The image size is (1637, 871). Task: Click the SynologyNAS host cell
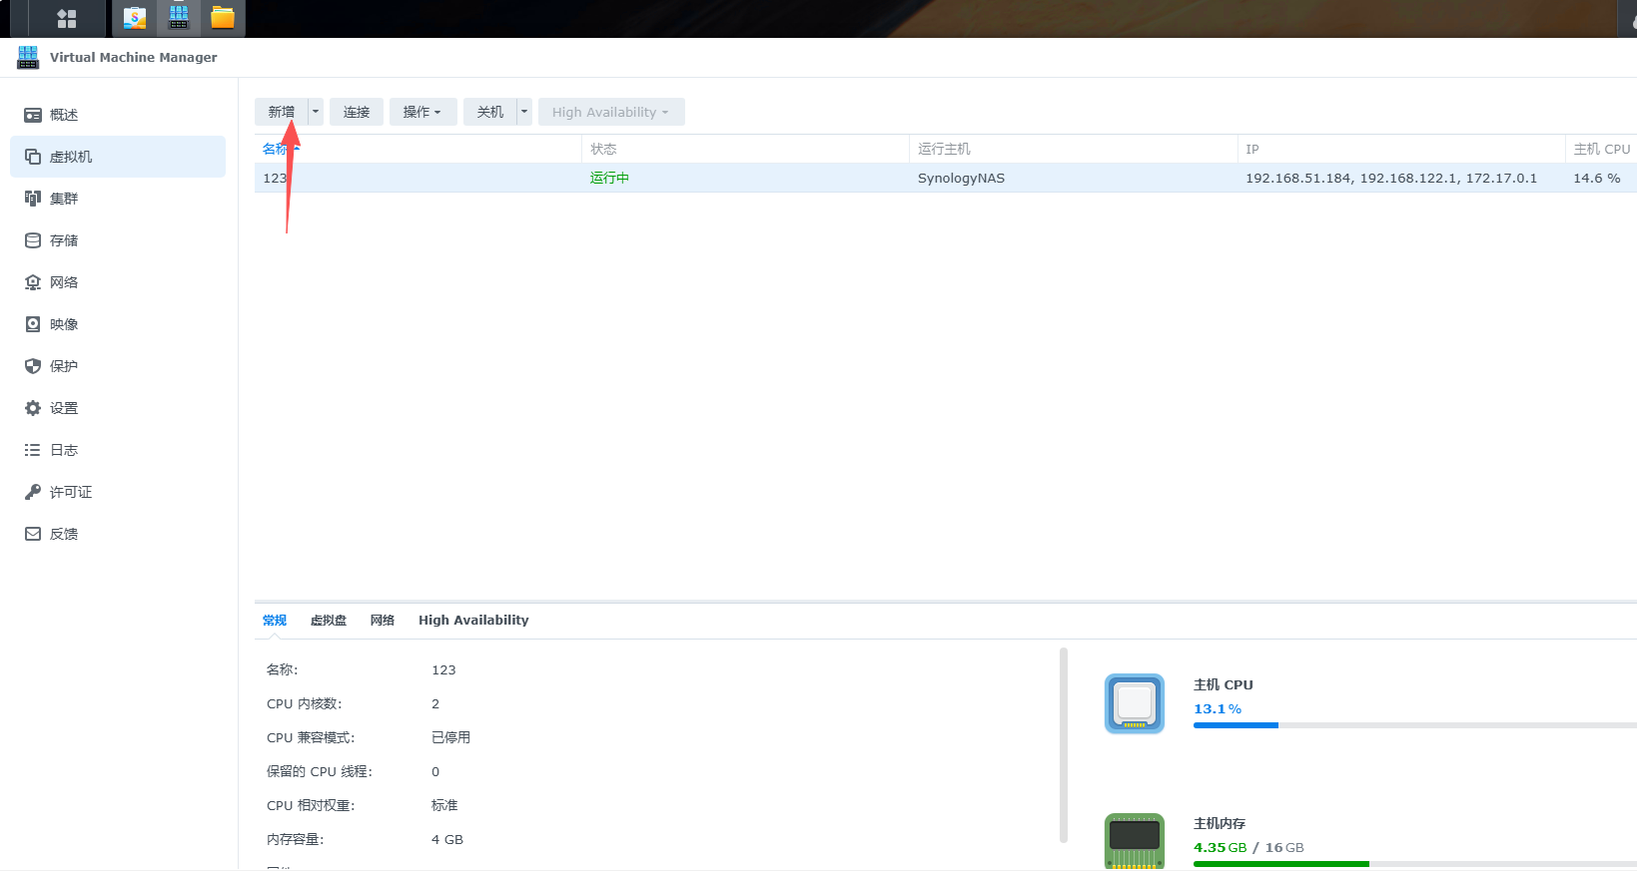click(961, 178)
